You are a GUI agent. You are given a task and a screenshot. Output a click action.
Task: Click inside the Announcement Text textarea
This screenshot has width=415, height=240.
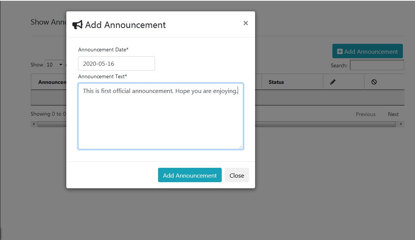(x=161, y=116)
